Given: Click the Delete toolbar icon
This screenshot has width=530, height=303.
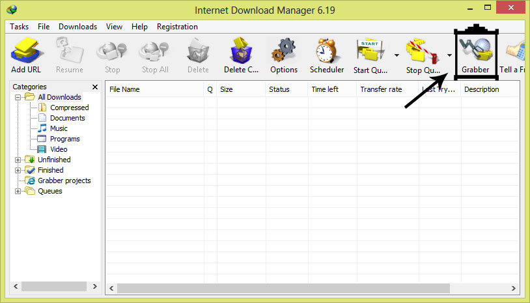Looking at the screenshot, I should click(198, 51).
